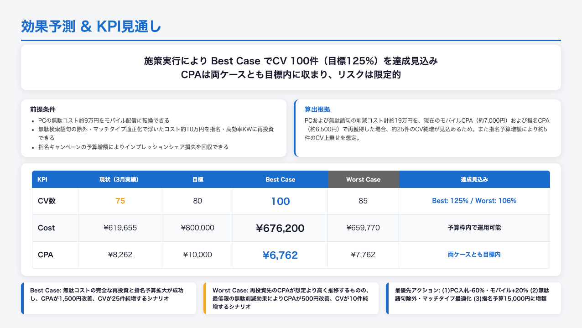The width and height of the screenshot is (582, 328).
Task: Select the 両ケースとも目標内 text
Action: click(474, 255)
